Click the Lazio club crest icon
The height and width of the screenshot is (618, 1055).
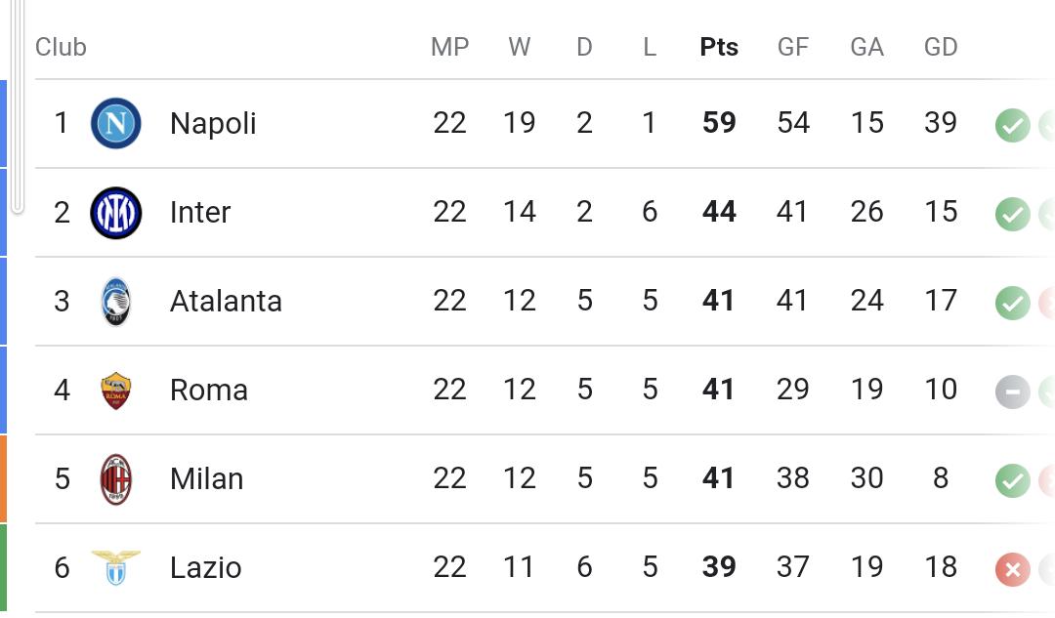point(116,567)
